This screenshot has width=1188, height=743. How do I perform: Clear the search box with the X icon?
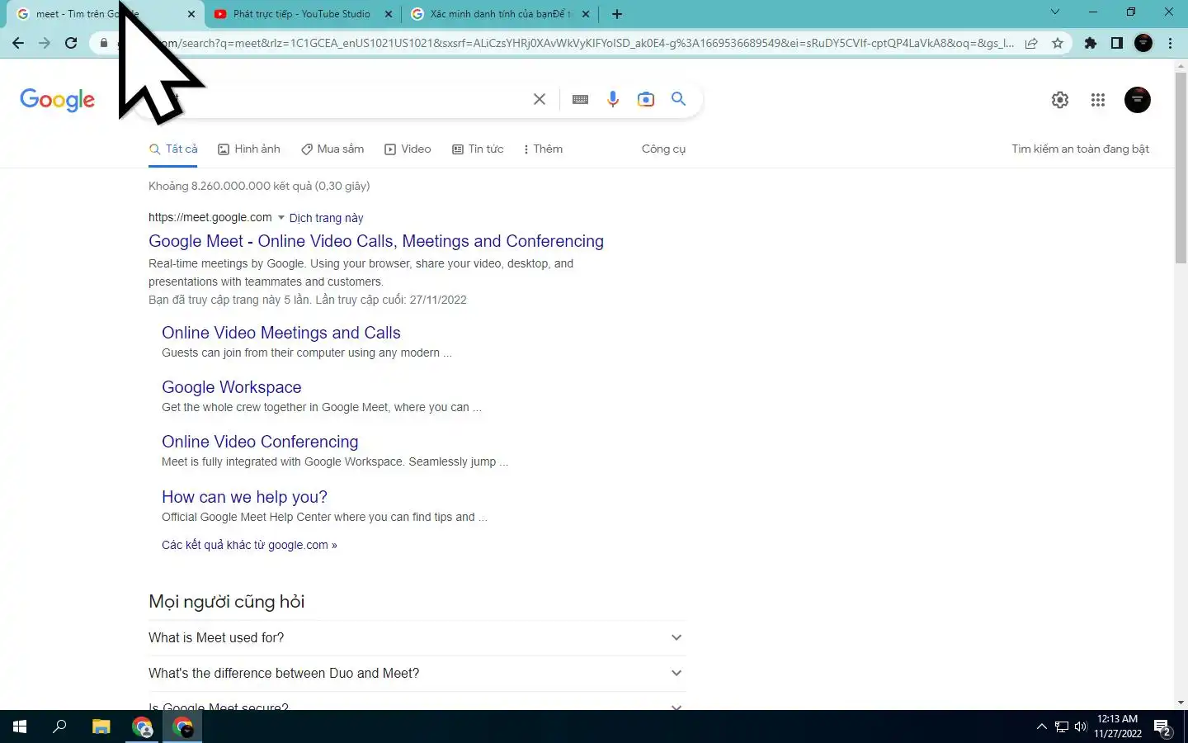coord(540,99)
